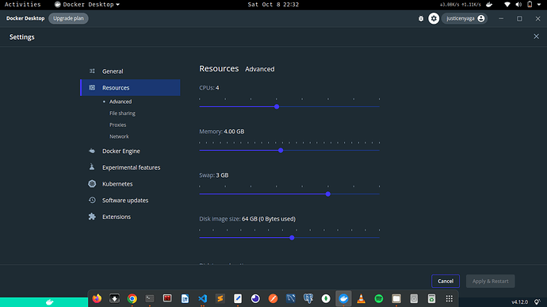Click the Docker whale icon at bottom-left
This screenshot has height=307, width=547.
[49, 302]
